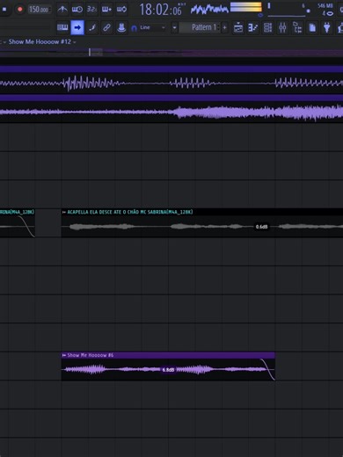This screenshot has height=457, width=343.
Task: Toggle wait for input before recording
Action: click(77, 10)
